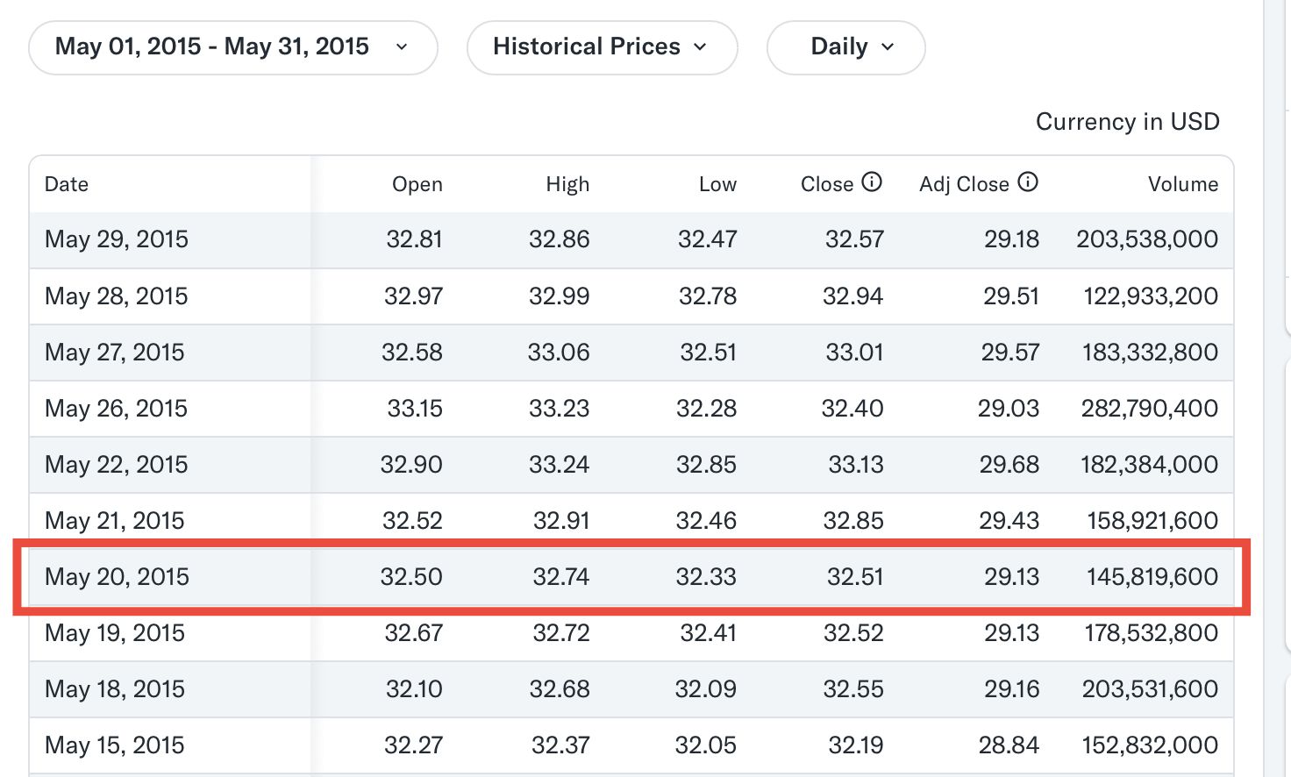Click the 32.99 high price on May 28
The height and width of the screenshot is (777, 1291).
[x=559, y=296]
